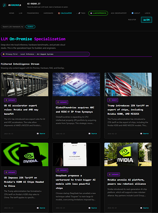Click the HARDWARE tag on Nvidia unveils card
158x213 pixels.
(114, 174)
